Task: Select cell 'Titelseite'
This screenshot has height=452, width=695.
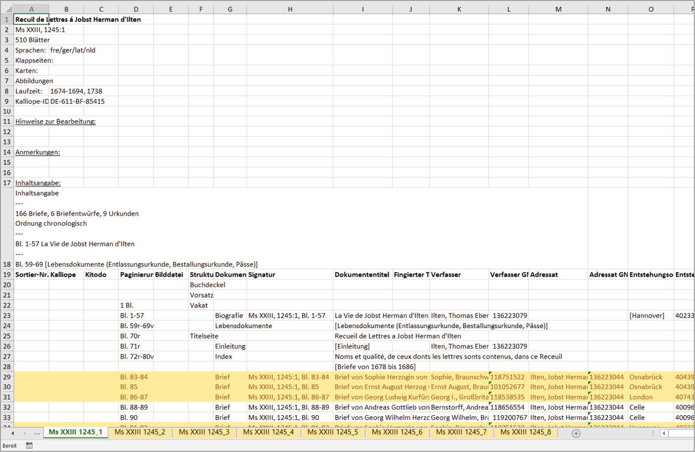Action: point(201,336)
